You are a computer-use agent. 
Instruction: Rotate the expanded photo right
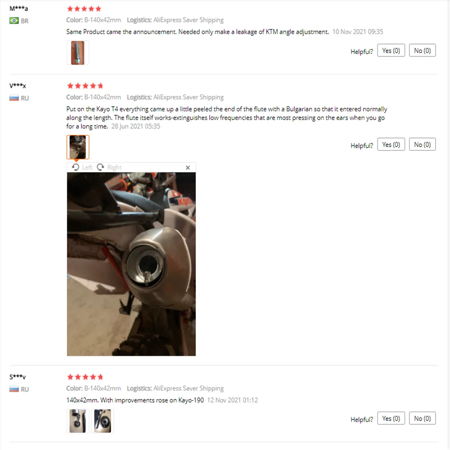[x=109, y=167]
